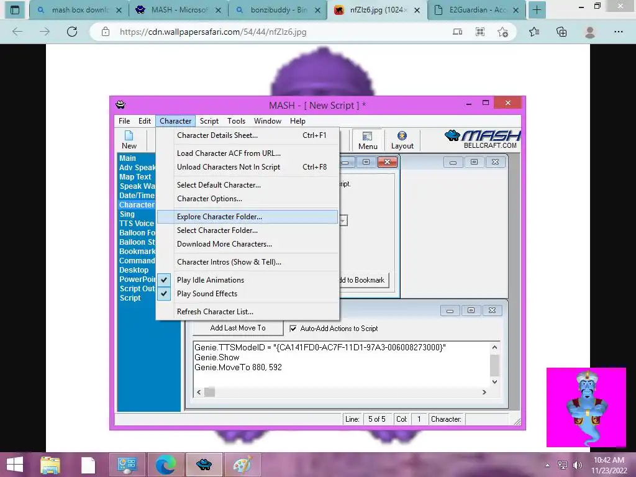Select TTS Voice in sidebar list
Screen dimensions: 636x477
click(x=137, y=224)
